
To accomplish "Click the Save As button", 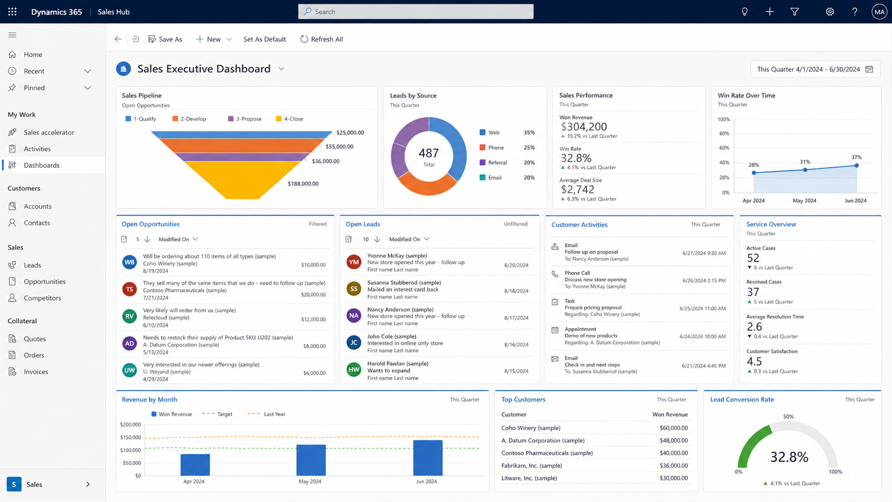I will point(165,39).
